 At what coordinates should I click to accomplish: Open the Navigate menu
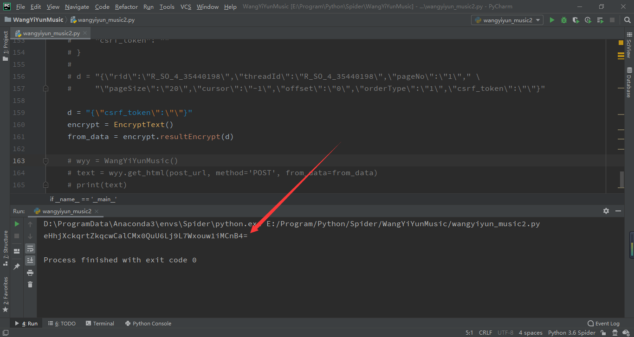pos(77,6)
